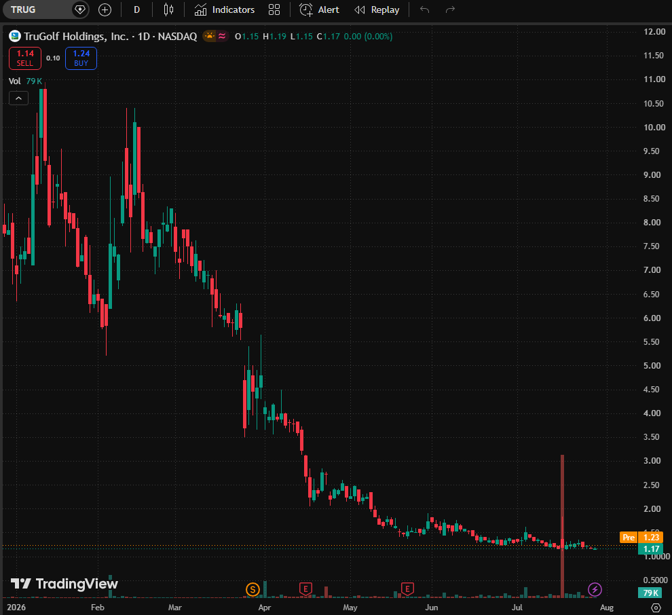Click the 12.00 price axis label
Image resolution: width=672 pixels, height=615 pixels.
pos(654,32)
